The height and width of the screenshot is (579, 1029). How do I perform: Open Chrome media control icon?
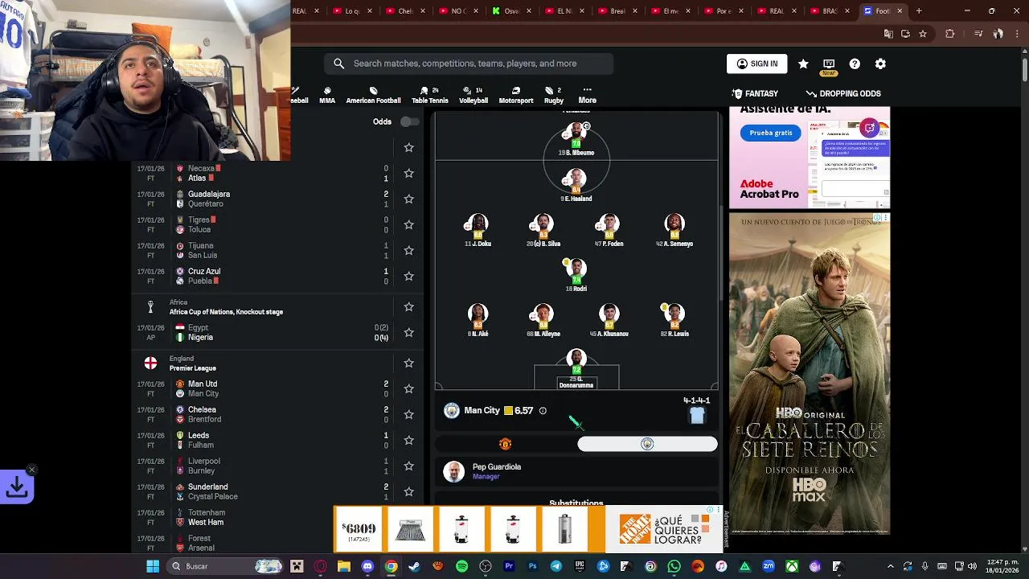pyautogui.click(x=978, y=34)
